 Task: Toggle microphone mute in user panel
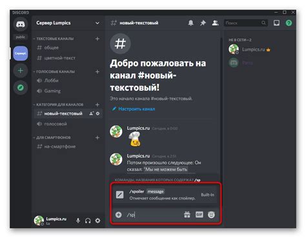click(78, 221)
